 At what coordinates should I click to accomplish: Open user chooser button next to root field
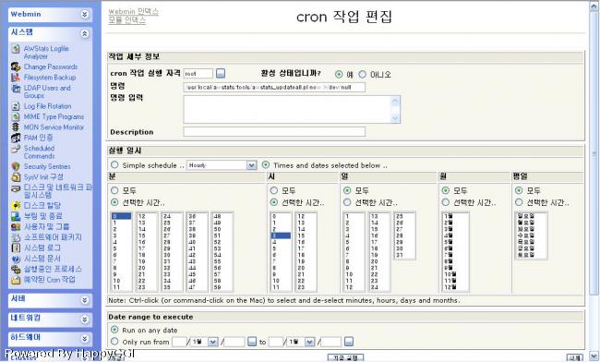click(221, 74)
